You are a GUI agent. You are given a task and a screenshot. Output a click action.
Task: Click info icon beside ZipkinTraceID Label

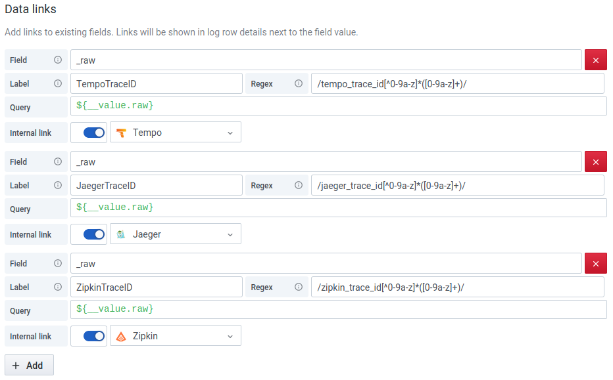58,287
